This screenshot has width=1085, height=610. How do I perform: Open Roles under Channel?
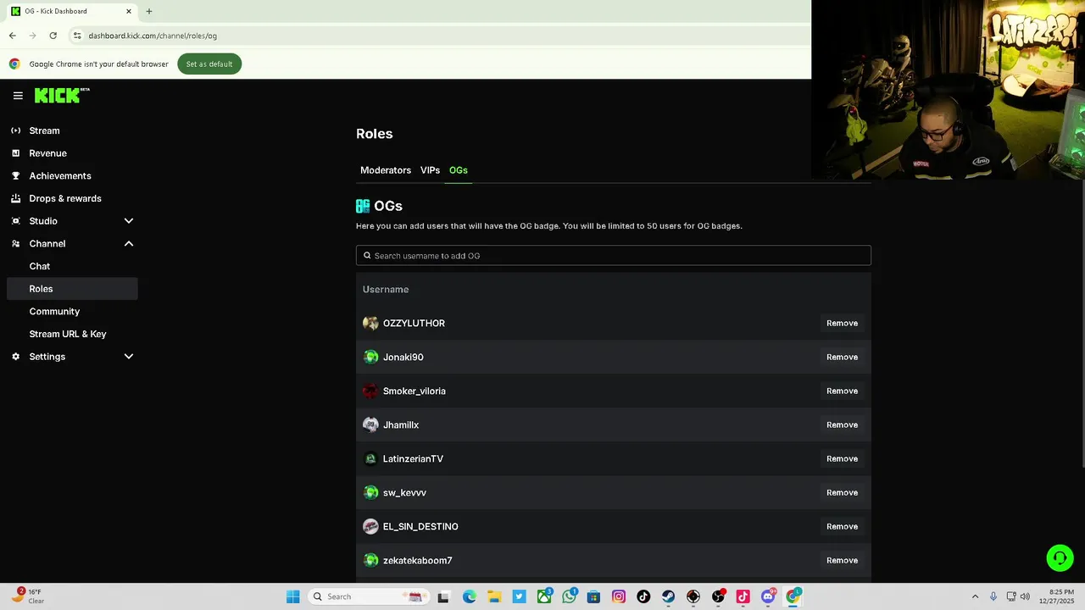72,289
